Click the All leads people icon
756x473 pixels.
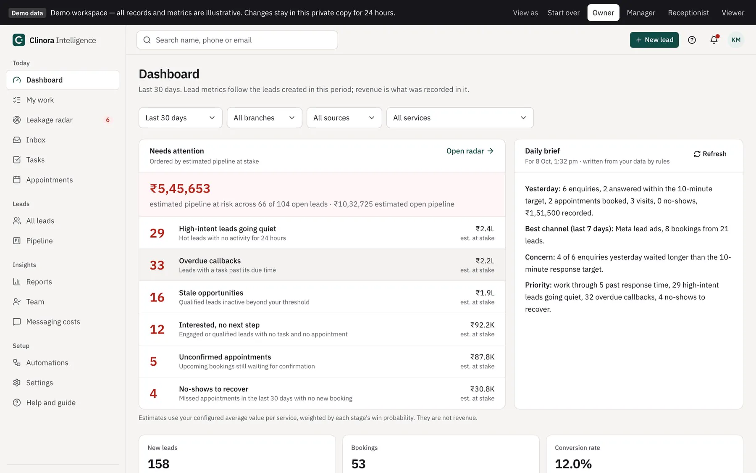[x=17, y=221]
